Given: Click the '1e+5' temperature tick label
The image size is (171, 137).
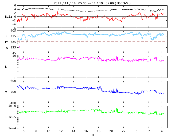Looking at the screenshot, I should (12, 117).
